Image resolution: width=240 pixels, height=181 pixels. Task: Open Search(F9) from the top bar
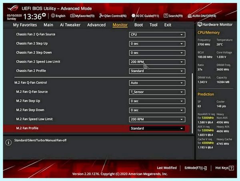173,16
